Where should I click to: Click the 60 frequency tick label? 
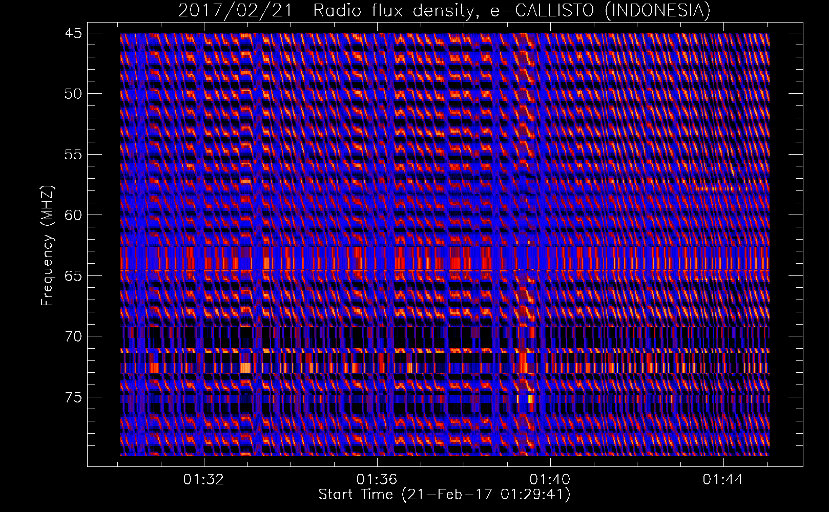(x=73, y=215)
